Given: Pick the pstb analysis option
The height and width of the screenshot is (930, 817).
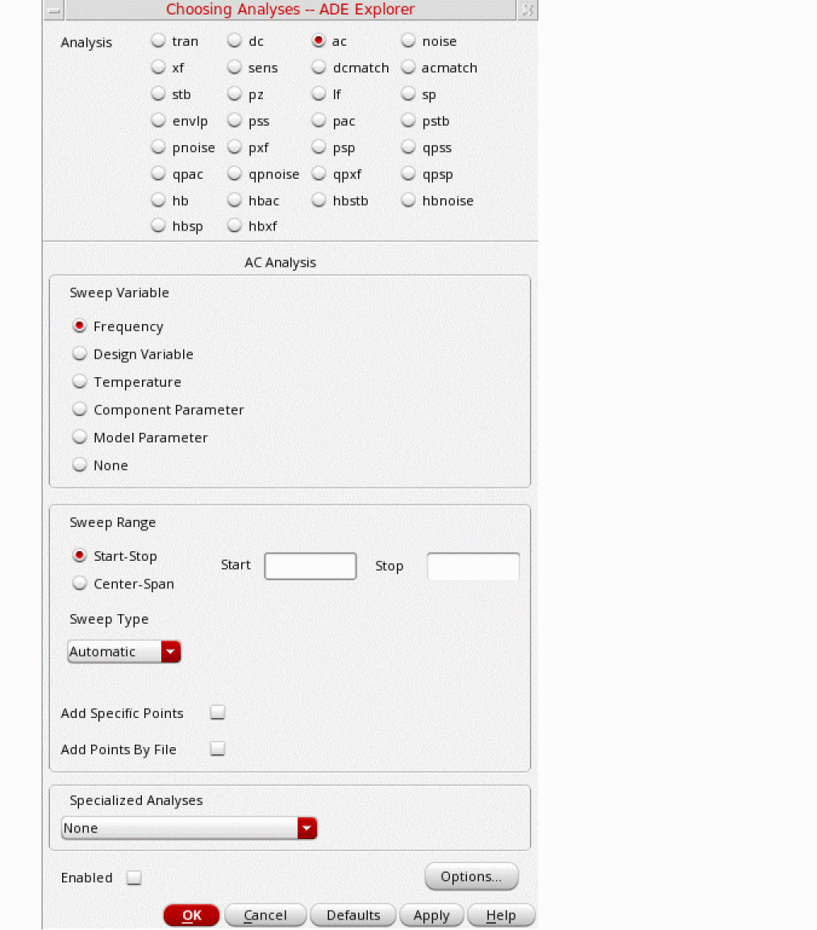Looking at the screenshot, I should (x=408, y=121).
